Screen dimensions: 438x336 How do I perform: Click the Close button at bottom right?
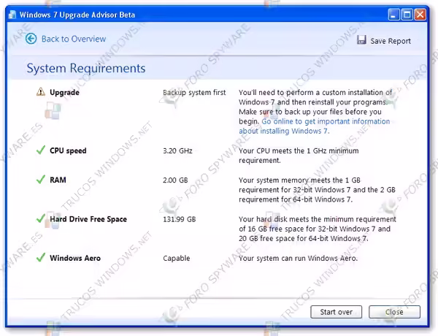394,312
